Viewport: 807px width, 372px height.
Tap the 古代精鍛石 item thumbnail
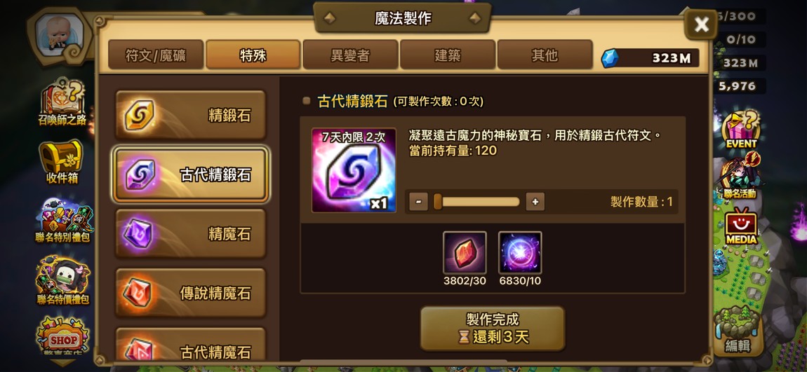354,170
